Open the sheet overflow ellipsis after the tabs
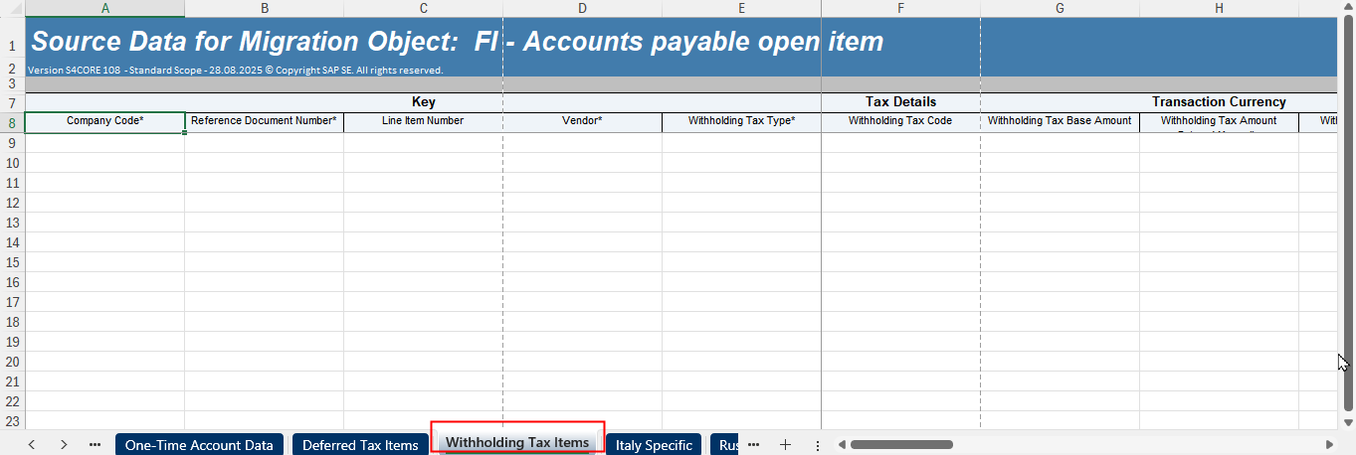 (753, 444)
